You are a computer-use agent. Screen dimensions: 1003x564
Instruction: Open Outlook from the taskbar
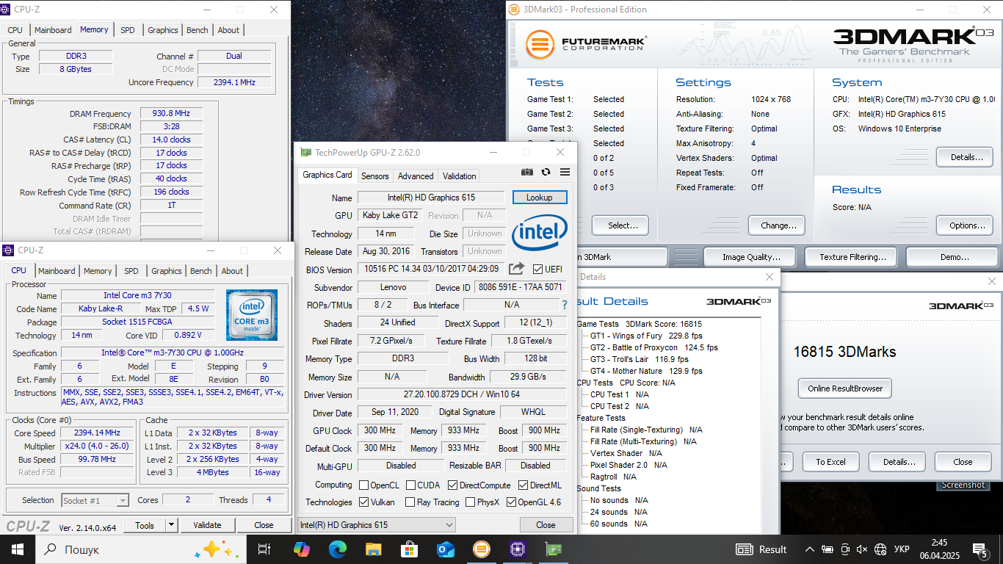pos(445,549)
